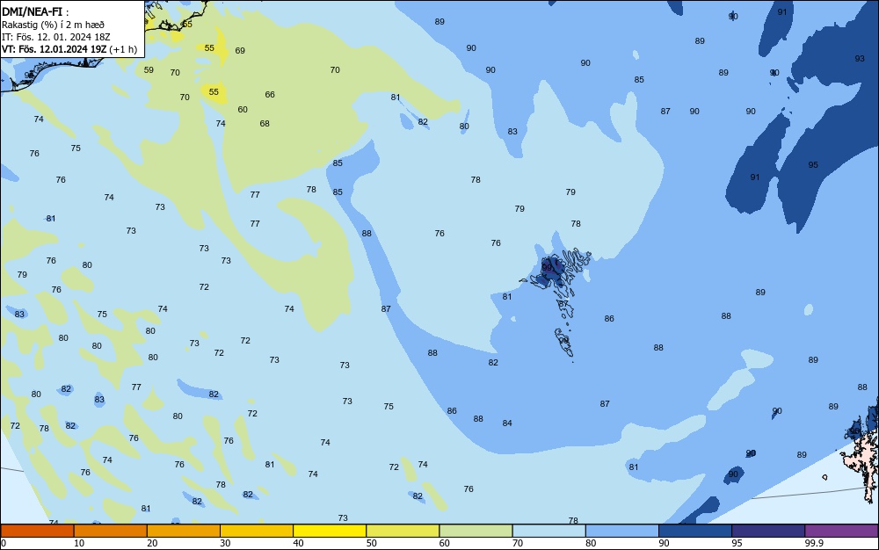The height and width of the screenshot is (550, 879).
Task: Click the legend tick label "10"
Action: pos(79,543)
